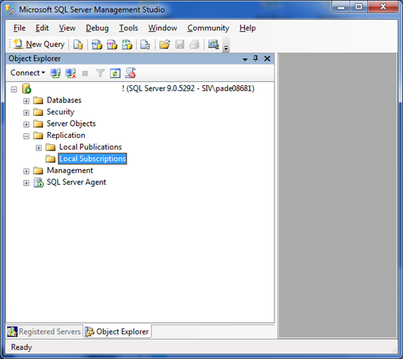Viewport: 403px width, 359px height.
Task: Open a SQL Server Compact Query
Action: [x=145, y=45]
